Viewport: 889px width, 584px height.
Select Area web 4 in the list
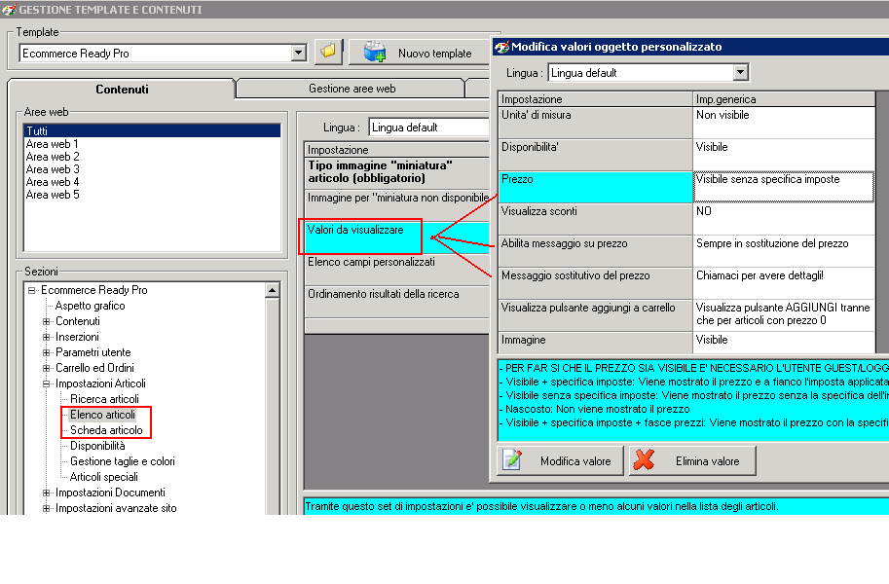pyautogui.click(x=152, y=182)
